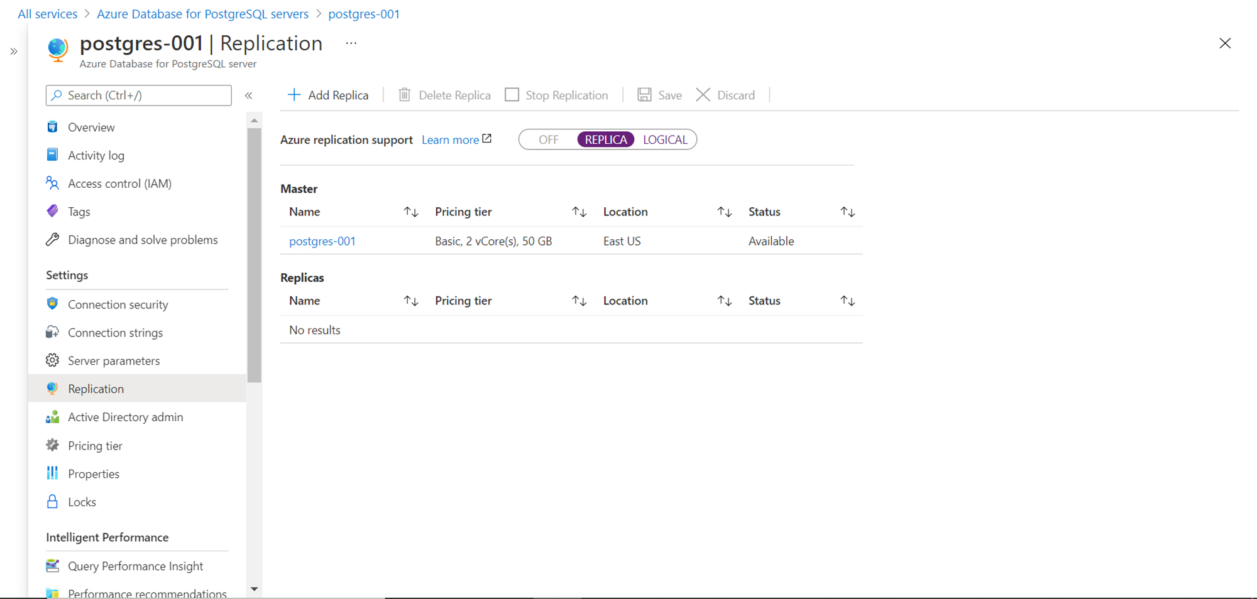
Task: Click the external link icon beside Learn more
Action: click(487, 139)
